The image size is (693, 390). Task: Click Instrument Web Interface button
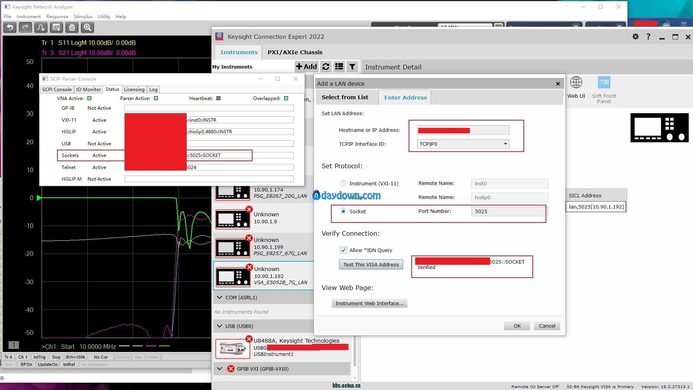[x=369, y=303]
